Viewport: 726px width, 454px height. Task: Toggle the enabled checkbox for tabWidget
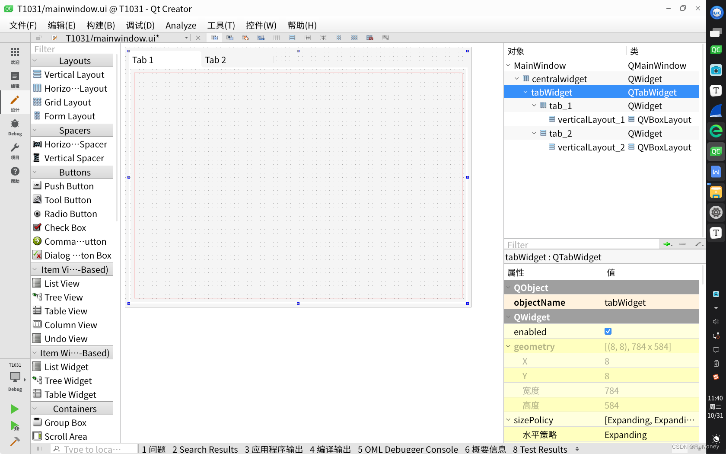(608, 331)
